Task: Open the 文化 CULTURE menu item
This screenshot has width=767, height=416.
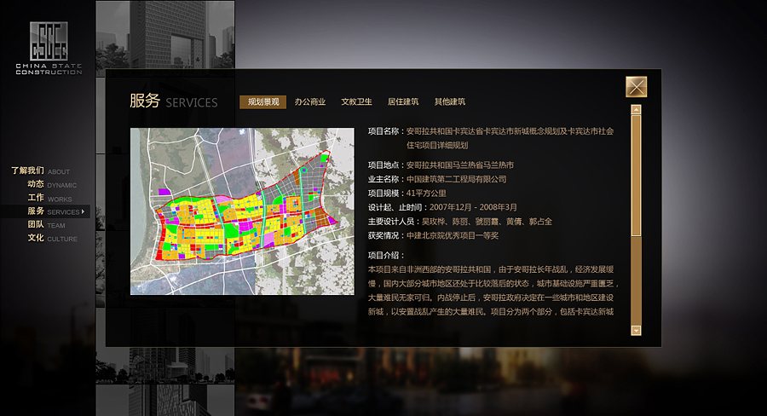Action: click(x=51, y=239)
